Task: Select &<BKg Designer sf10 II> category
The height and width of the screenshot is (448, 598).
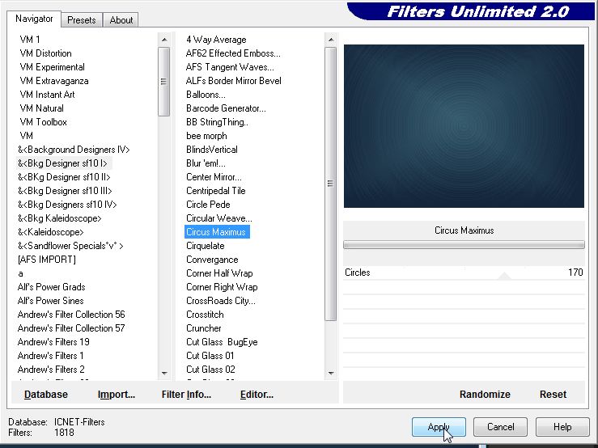Action: pyautogui.click(x=64, y=177)
